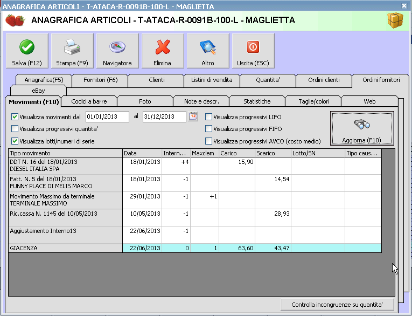This screenshot has width=412, height=316.
Task: Switch to the Fornitori (F6) tab
Action: [100, 80]
